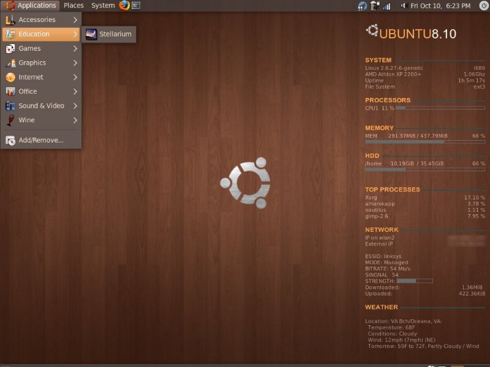The height and width of the screenshot is (367, 490).
Task: Click the Stellarium moon icon
Action: (x=91, y=34)
